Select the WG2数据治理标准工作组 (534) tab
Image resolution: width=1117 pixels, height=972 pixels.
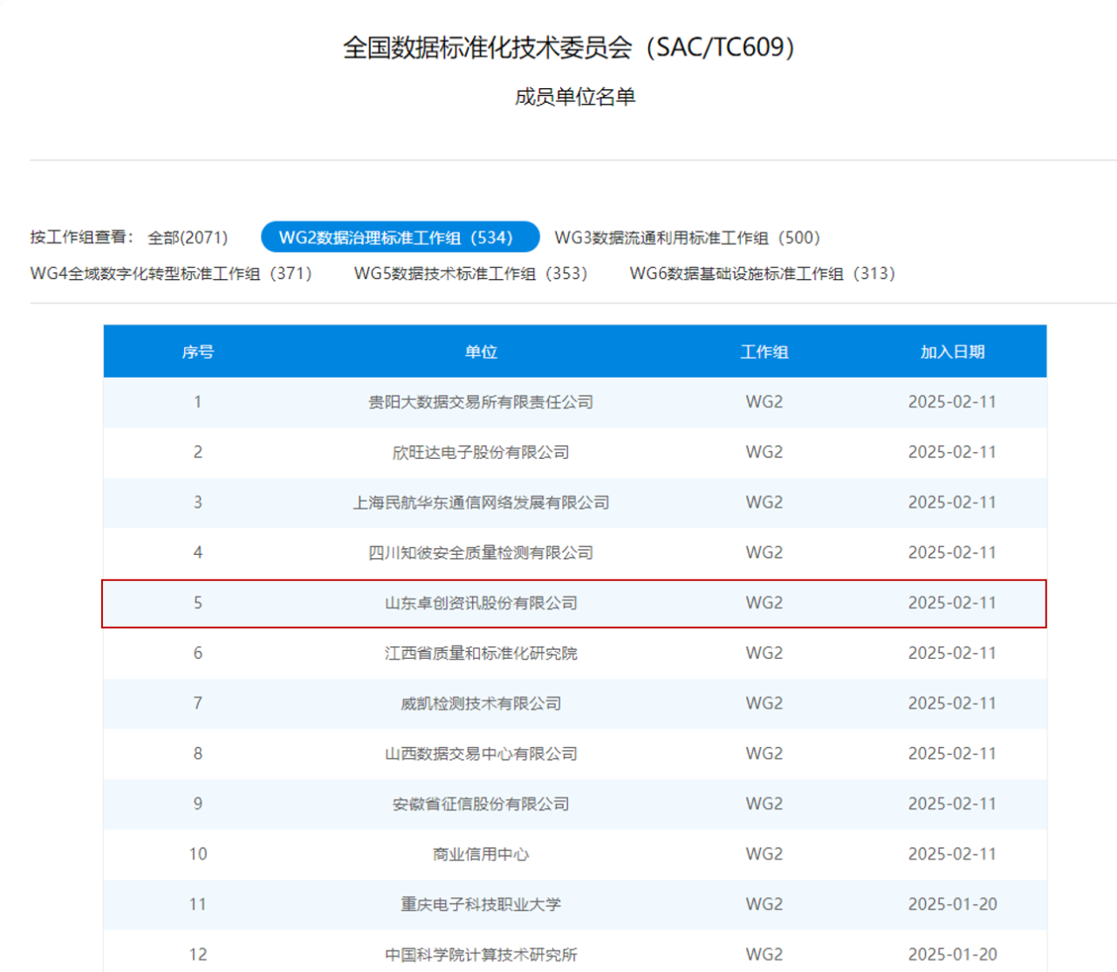point(401,237)
